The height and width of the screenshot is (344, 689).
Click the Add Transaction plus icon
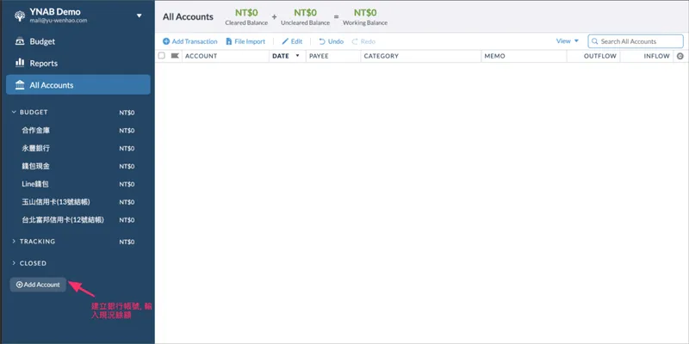pos(166,41)
